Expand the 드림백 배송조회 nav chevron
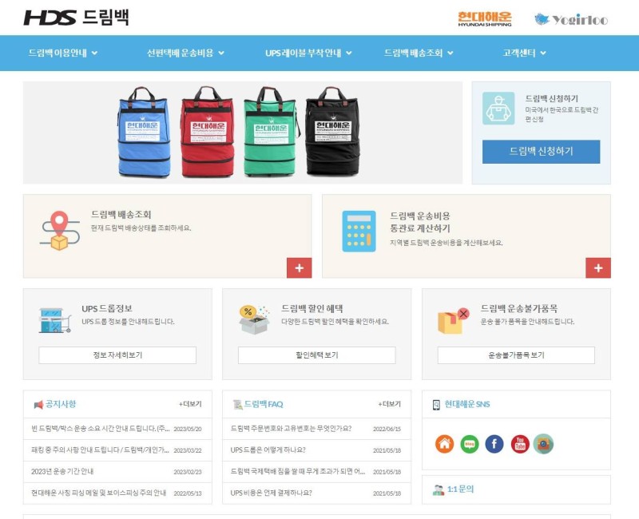 point(450,53)
